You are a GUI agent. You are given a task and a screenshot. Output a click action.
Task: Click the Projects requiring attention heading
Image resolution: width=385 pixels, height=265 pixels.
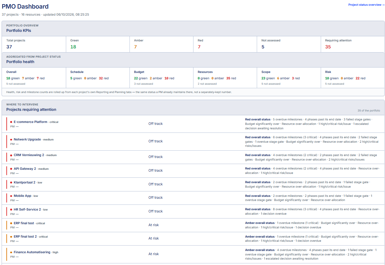point(31,110)
